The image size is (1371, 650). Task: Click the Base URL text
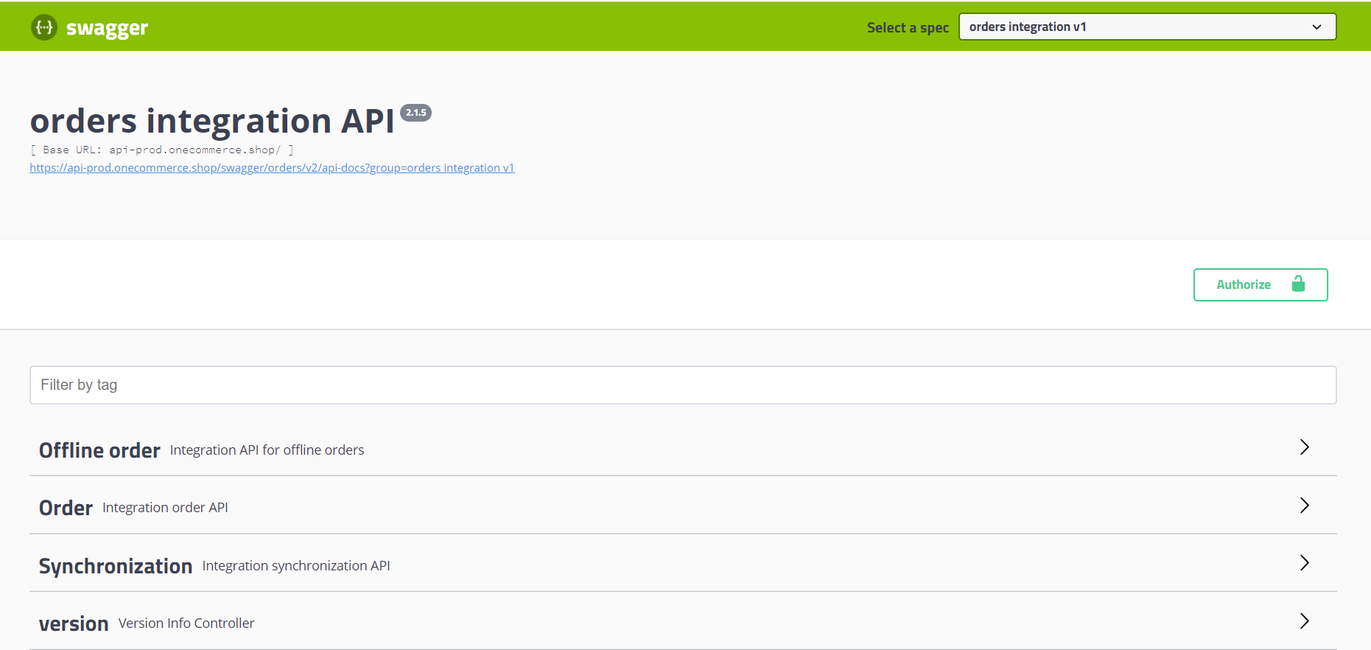click(162, 150)
